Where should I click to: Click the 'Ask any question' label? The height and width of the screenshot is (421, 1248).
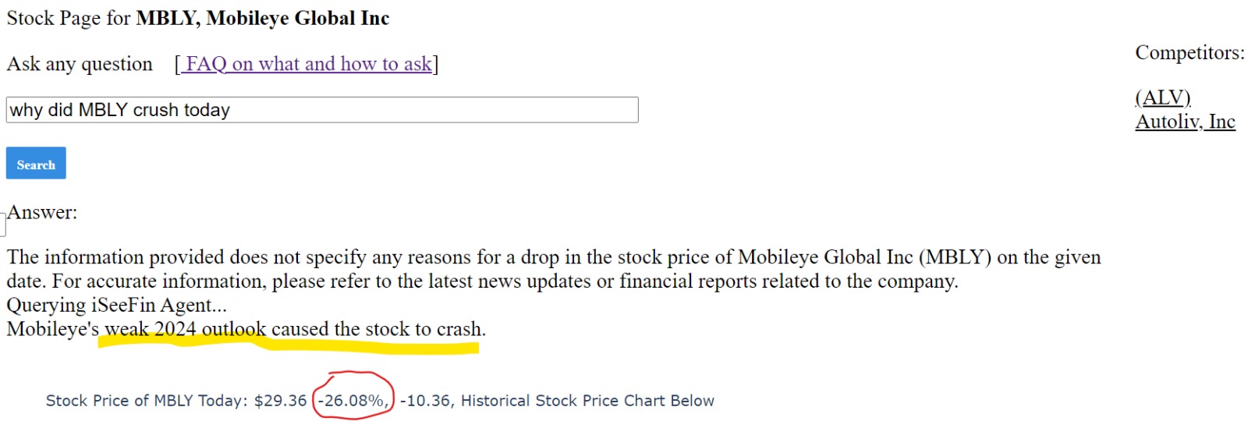pyautogui.click(x=80, y=64)
